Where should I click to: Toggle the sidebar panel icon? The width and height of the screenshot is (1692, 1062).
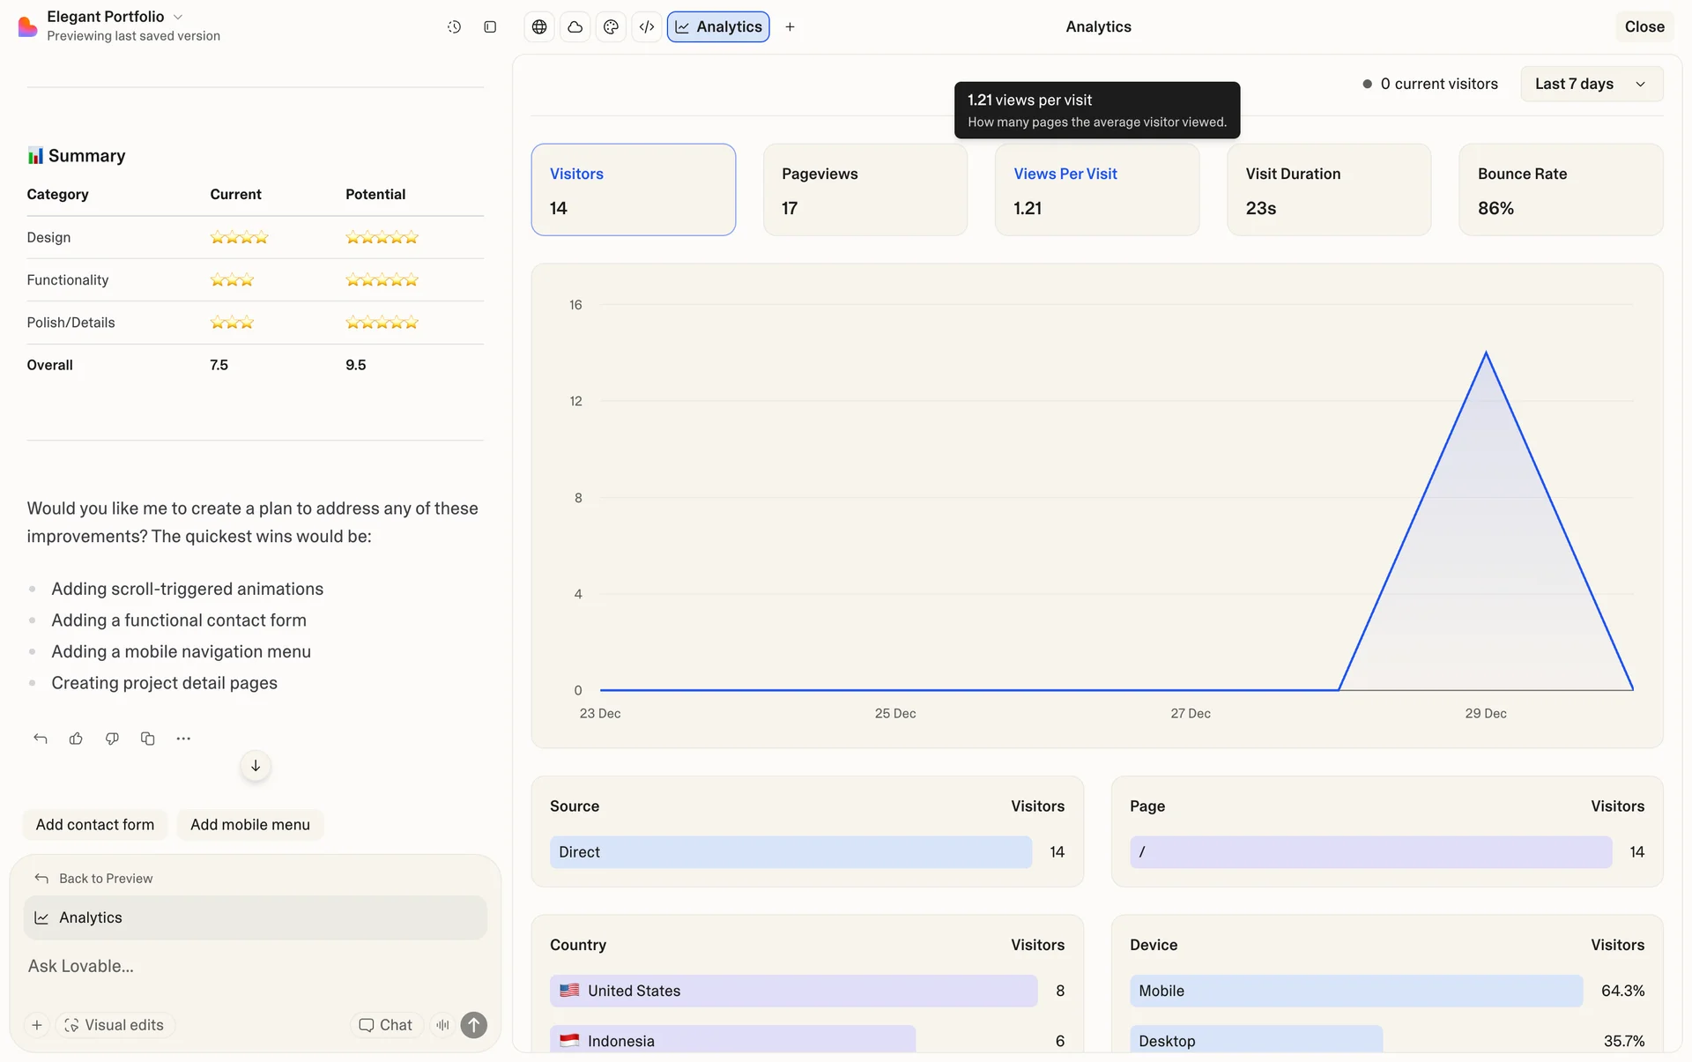[490, 26]
